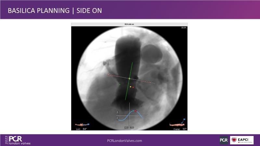Screen dimensions: 260x146
Task: Click the Cranial patient orientation figure icon
Action: (x=178, y=124)
